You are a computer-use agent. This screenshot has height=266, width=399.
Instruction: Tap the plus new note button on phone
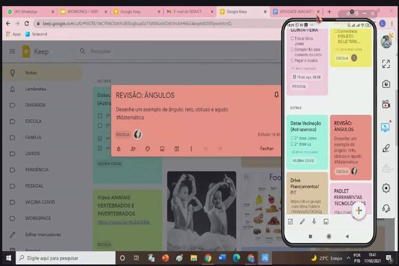359,211
